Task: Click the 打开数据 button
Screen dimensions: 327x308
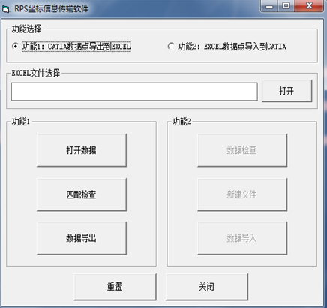Action: point(82,150)
